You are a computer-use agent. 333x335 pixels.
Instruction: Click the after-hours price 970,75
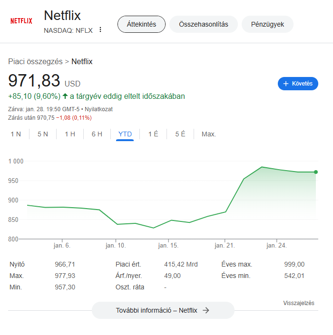46,118
